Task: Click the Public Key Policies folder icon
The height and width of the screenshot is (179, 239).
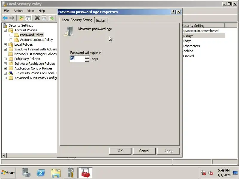Action: (11, 59)
